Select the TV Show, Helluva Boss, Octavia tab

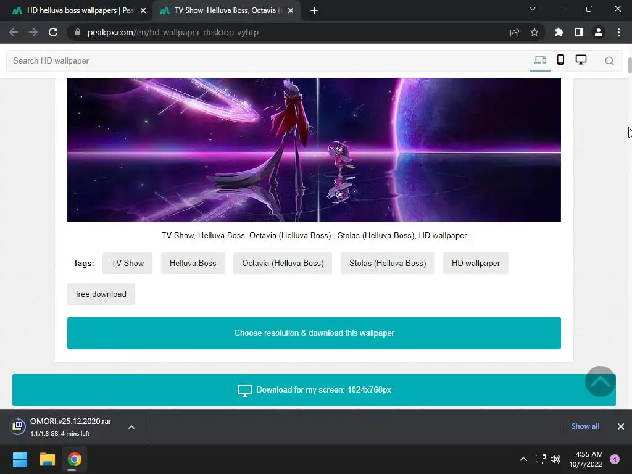tap(226, 11)
